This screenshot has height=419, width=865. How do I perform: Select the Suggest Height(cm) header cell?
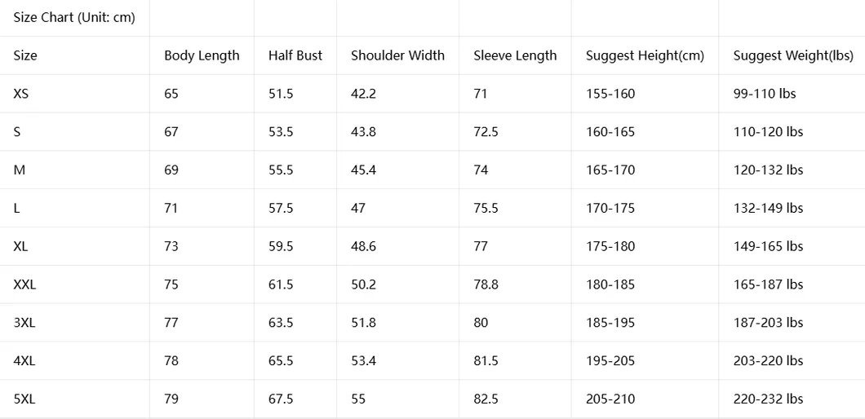(x=645, y=55)
